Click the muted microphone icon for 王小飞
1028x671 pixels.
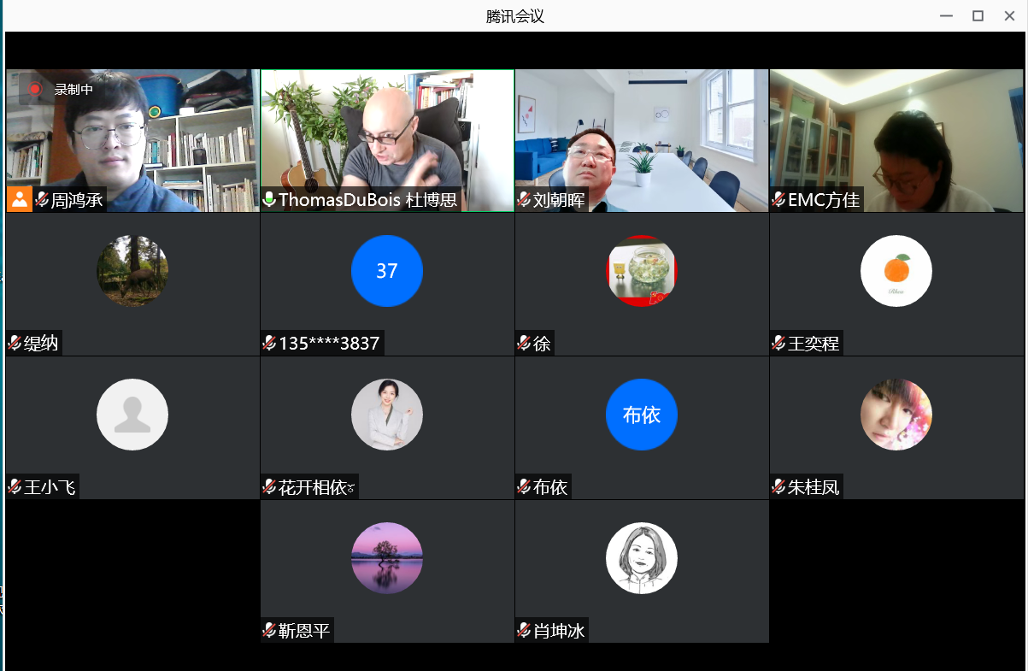15,487
